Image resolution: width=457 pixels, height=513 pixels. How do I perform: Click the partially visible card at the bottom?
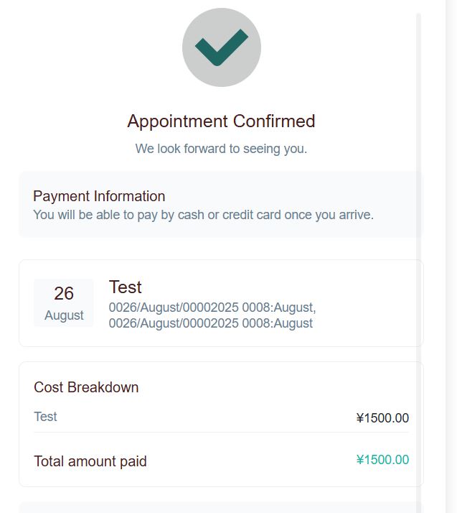coord(221,507)
